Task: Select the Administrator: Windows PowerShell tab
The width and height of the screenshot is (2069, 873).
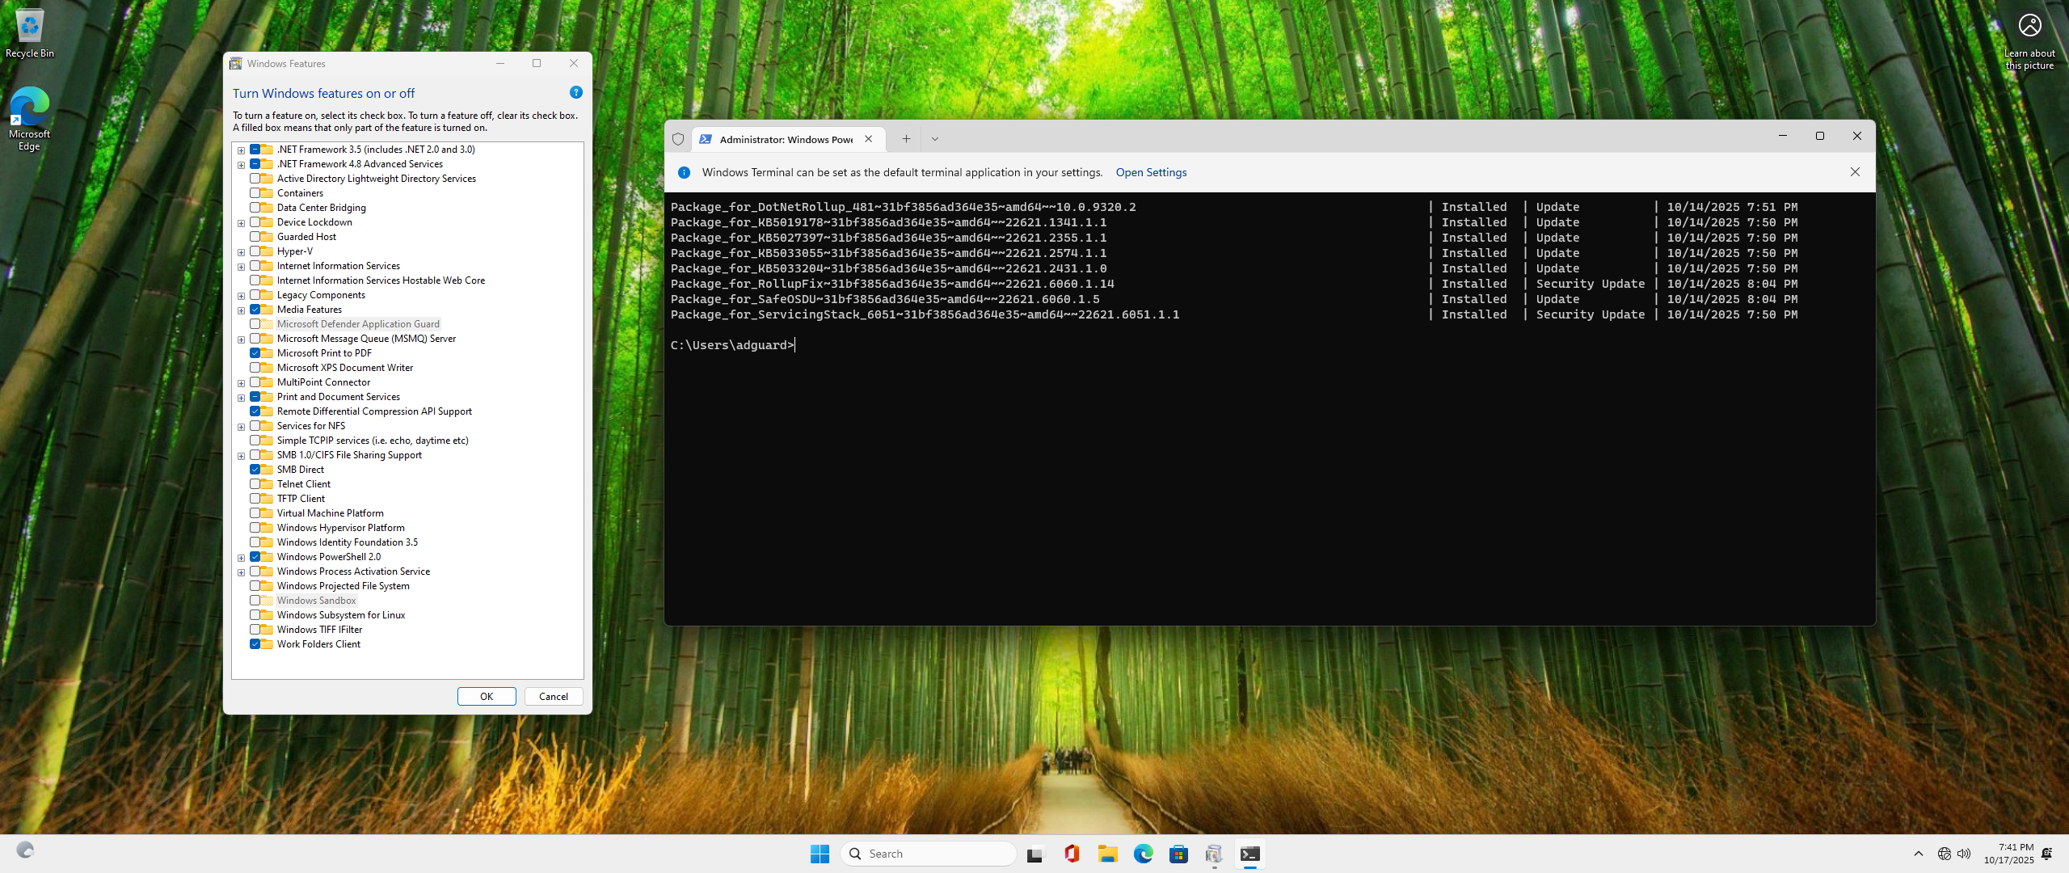Action: (x=784, y=139)
